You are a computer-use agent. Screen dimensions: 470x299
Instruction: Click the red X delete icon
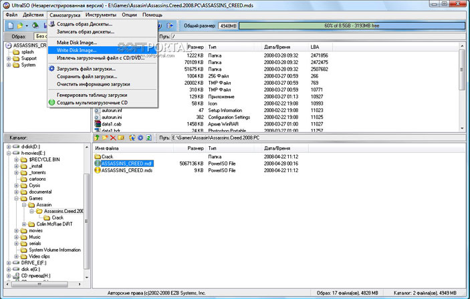pyautogui.click(x=112, y=137)
